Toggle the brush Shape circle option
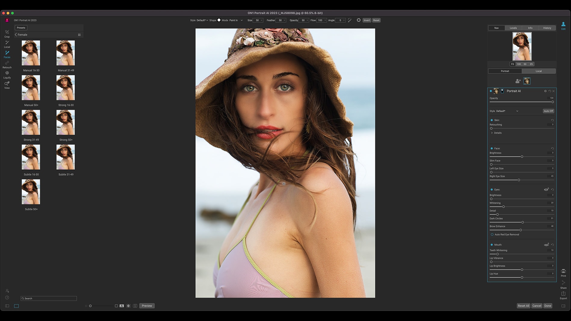 coord(219,20)
